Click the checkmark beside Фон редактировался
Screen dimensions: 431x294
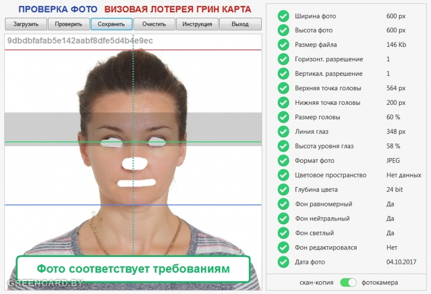tap(283, 248)
